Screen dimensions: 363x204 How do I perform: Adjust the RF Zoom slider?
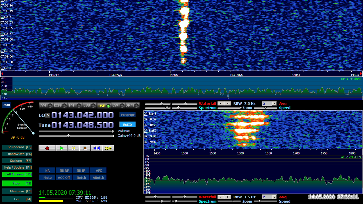tap(229, 108)
